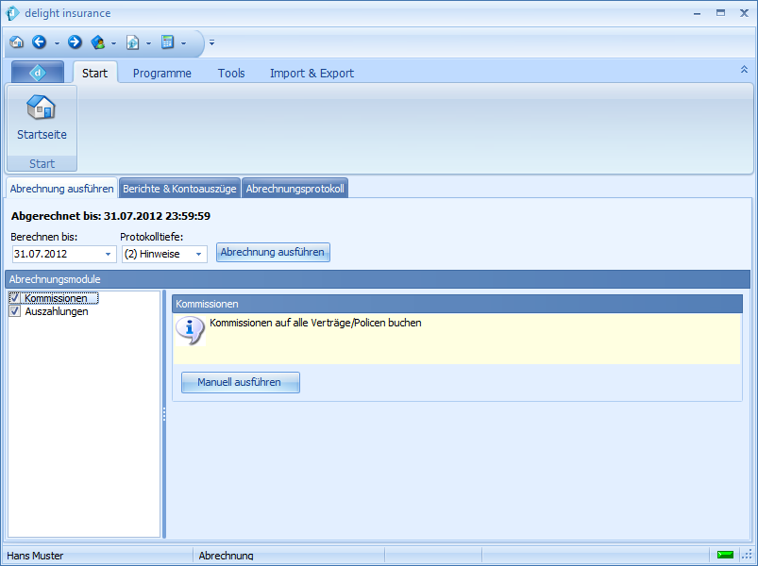The height and width of the screenshot is (566, 758).
Task: Go forward with the blue right arrow
Action: pyautogui.click(x=75, y=42)
